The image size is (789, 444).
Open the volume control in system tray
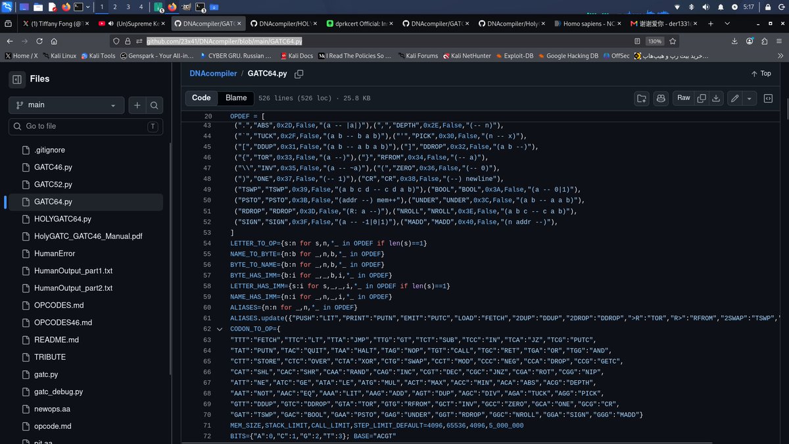[x=706, y=7]
